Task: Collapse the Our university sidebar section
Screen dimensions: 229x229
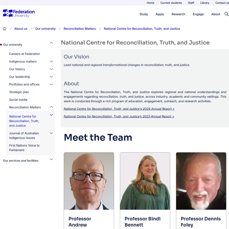Action: (x=51, y=43)
